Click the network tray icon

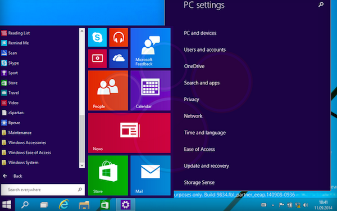coord(298,205)
